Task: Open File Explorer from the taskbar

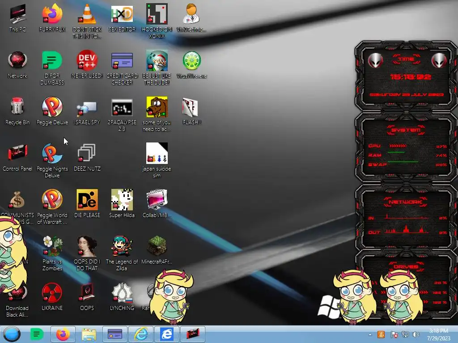Action: click(89, 334)
